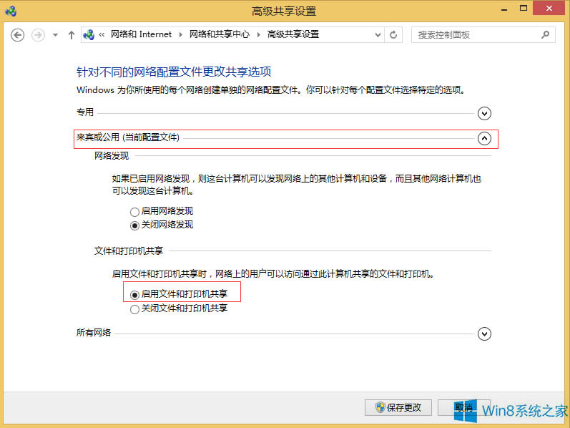The height and width of the screenshot is (428, 570).
Task: Click the Back navigation arrow
Action: [18, 34]
